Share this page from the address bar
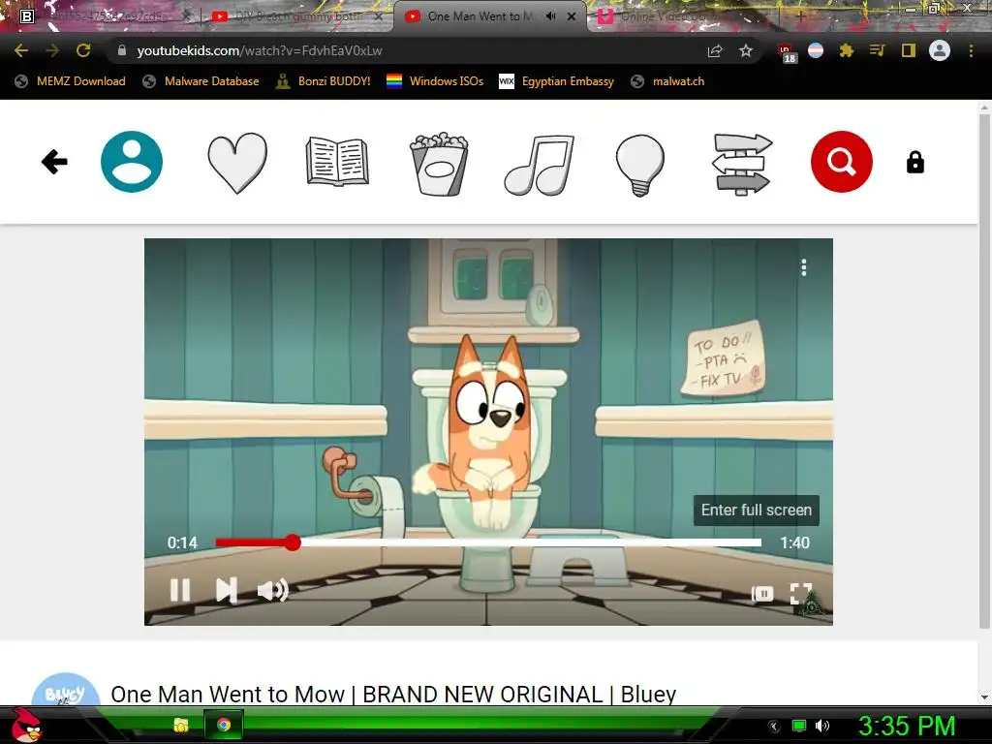Viewport: 992px width, 744px height. click(715, 50)
